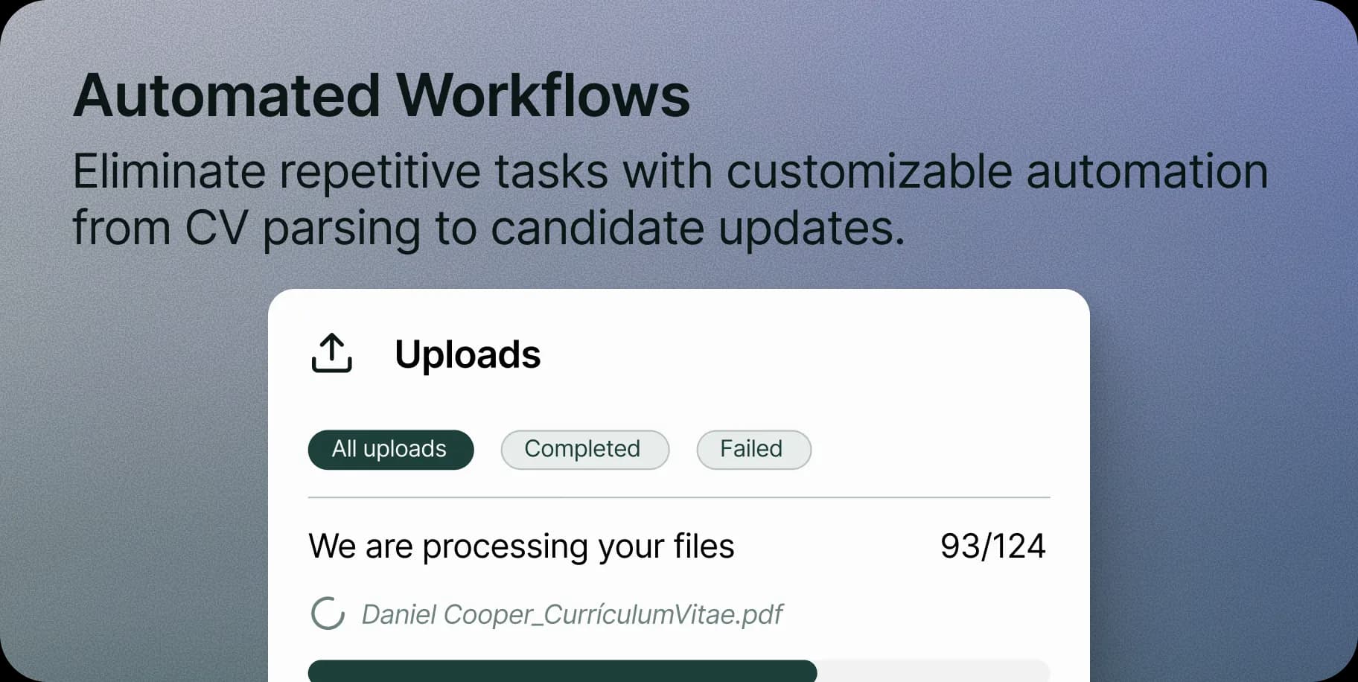The image size is (1358, 682).
Task: Click the 'We are processing your files' status
Action: click(x=521, y=546)
